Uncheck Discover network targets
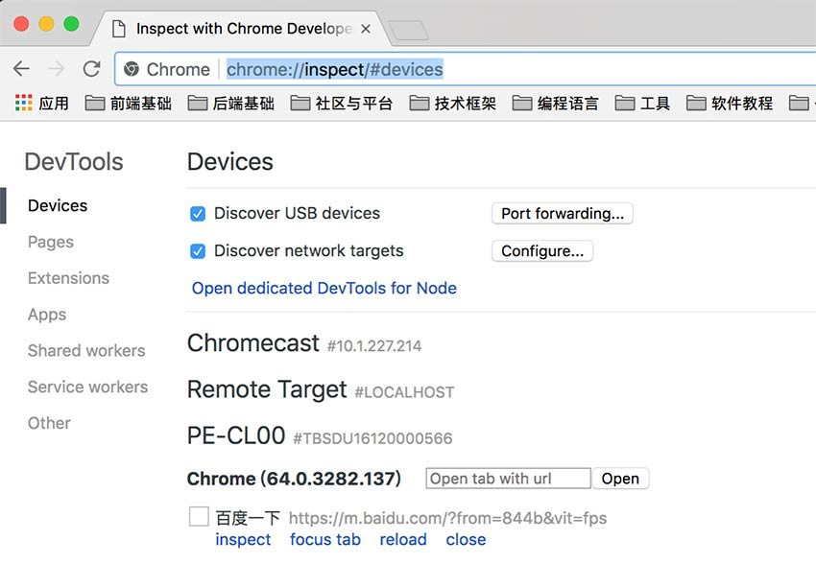Viewport: 816px width, 587px height. click(x=198, y=250)
